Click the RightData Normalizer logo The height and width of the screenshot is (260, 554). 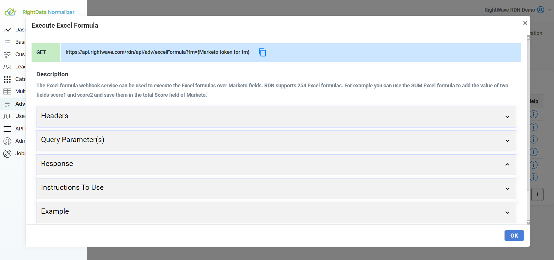tap(11, 12)
